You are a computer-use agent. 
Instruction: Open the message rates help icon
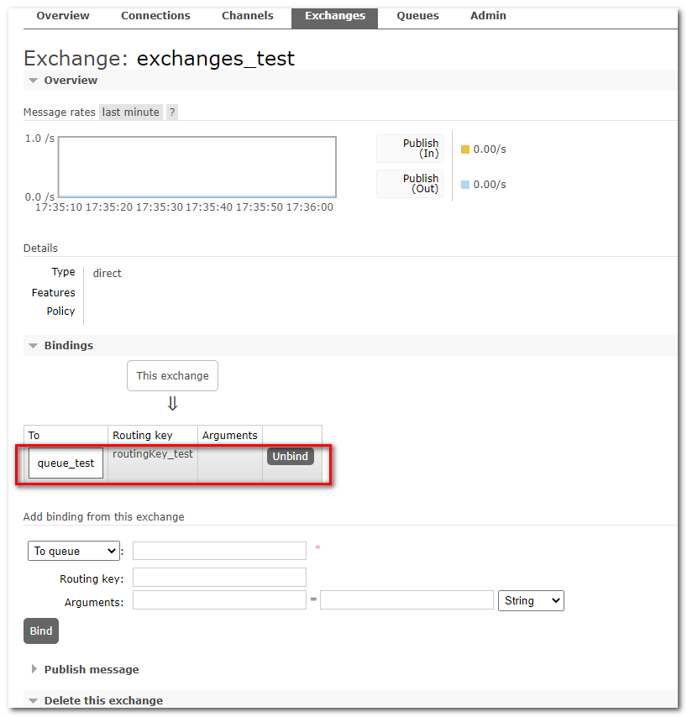pyautogui.click(x=171, y=112)
